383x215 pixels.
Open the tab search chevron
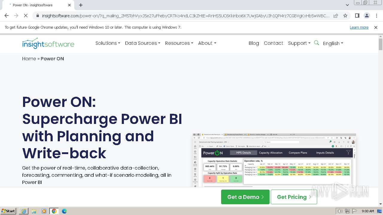[x=347, y=5]
